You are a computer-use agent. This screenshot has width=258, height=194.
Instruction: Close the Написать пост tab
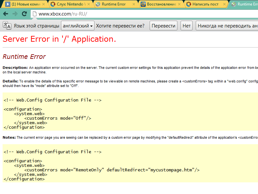point(224,4)
